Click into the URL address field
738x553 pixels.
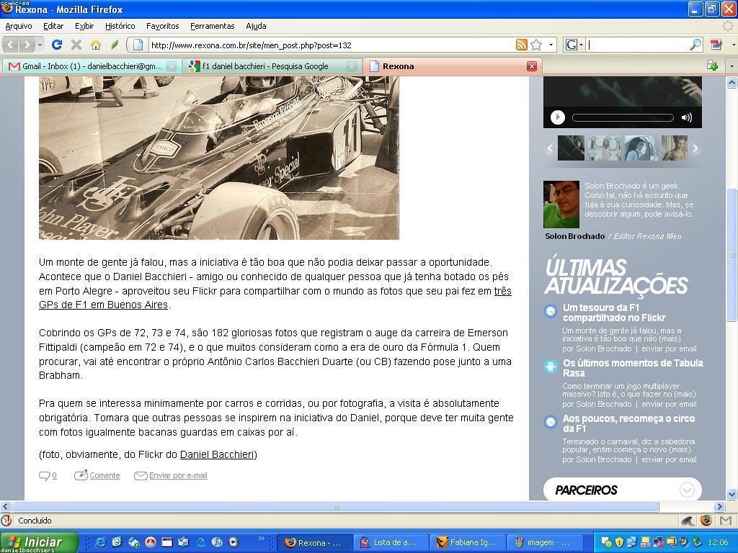(x=332, y=45)
